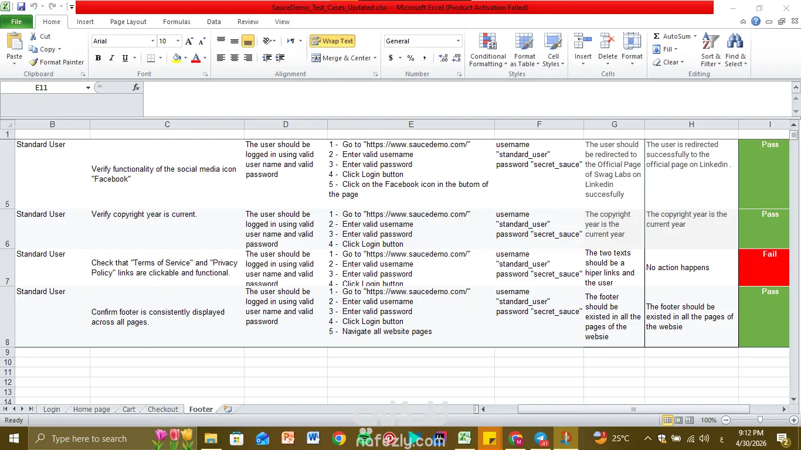The height and width of the screenshot is (450, 801).
Task: Switch to the Formulas ribbon tab
Action: pos(177,22)
